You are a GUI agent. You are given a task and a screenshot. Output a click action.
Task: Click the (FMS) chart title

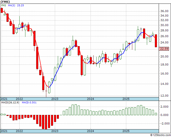[x=5, y=2]
